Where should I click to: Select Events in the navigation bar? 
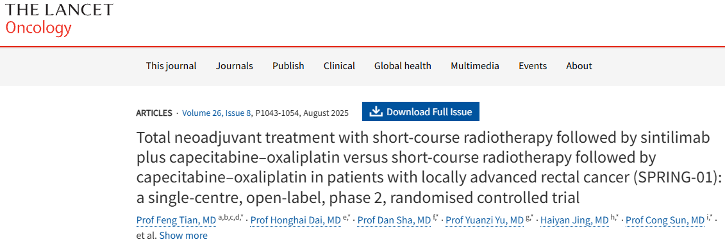[x=533, y=66]
